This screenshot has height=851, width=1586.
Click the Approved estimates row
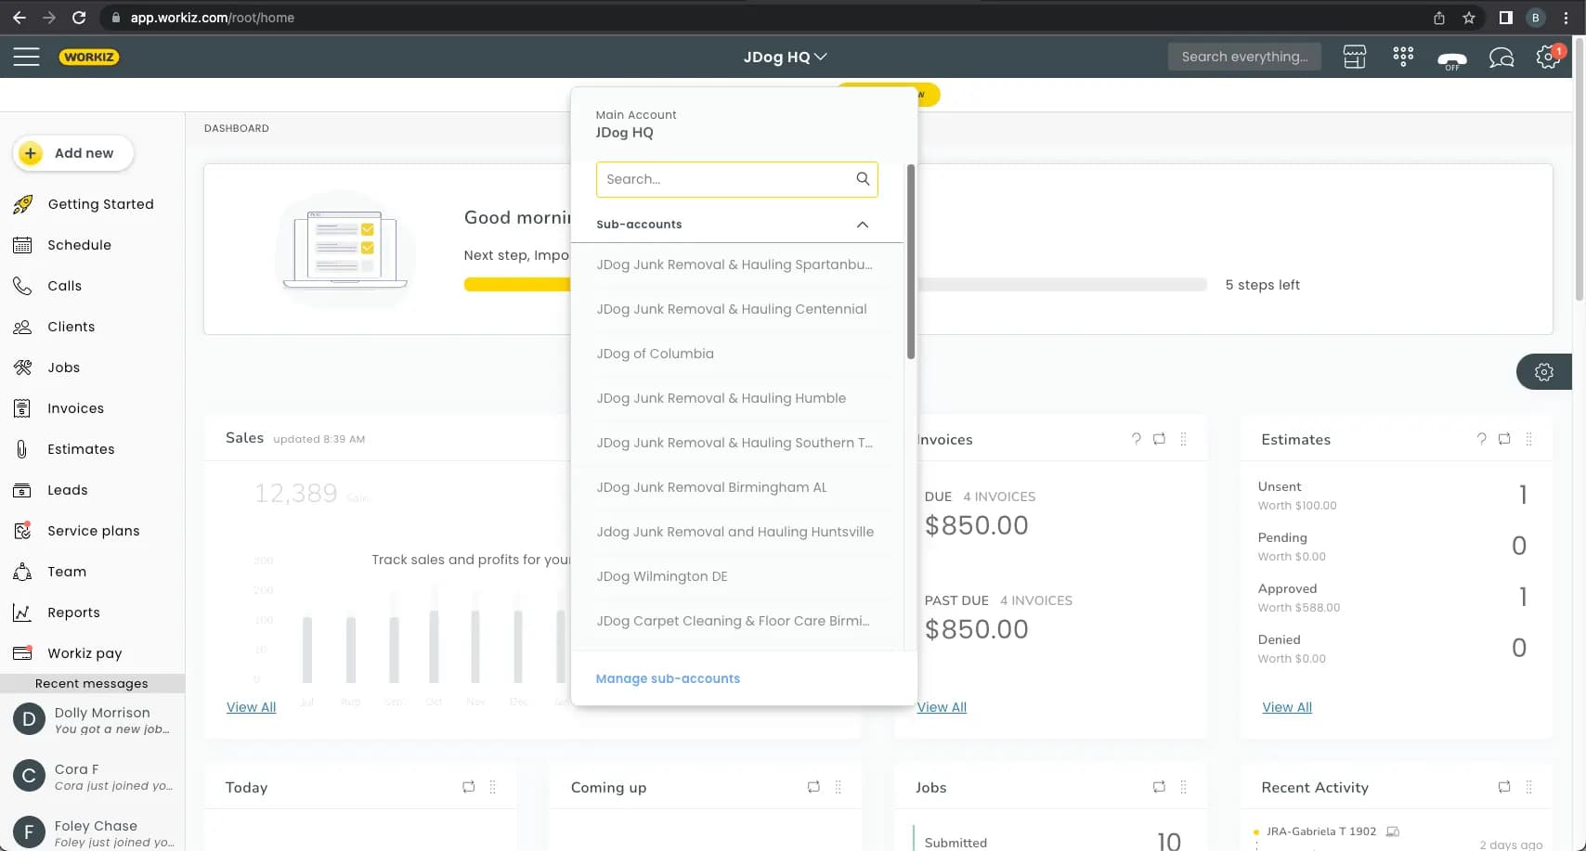tap(1392, 597)
